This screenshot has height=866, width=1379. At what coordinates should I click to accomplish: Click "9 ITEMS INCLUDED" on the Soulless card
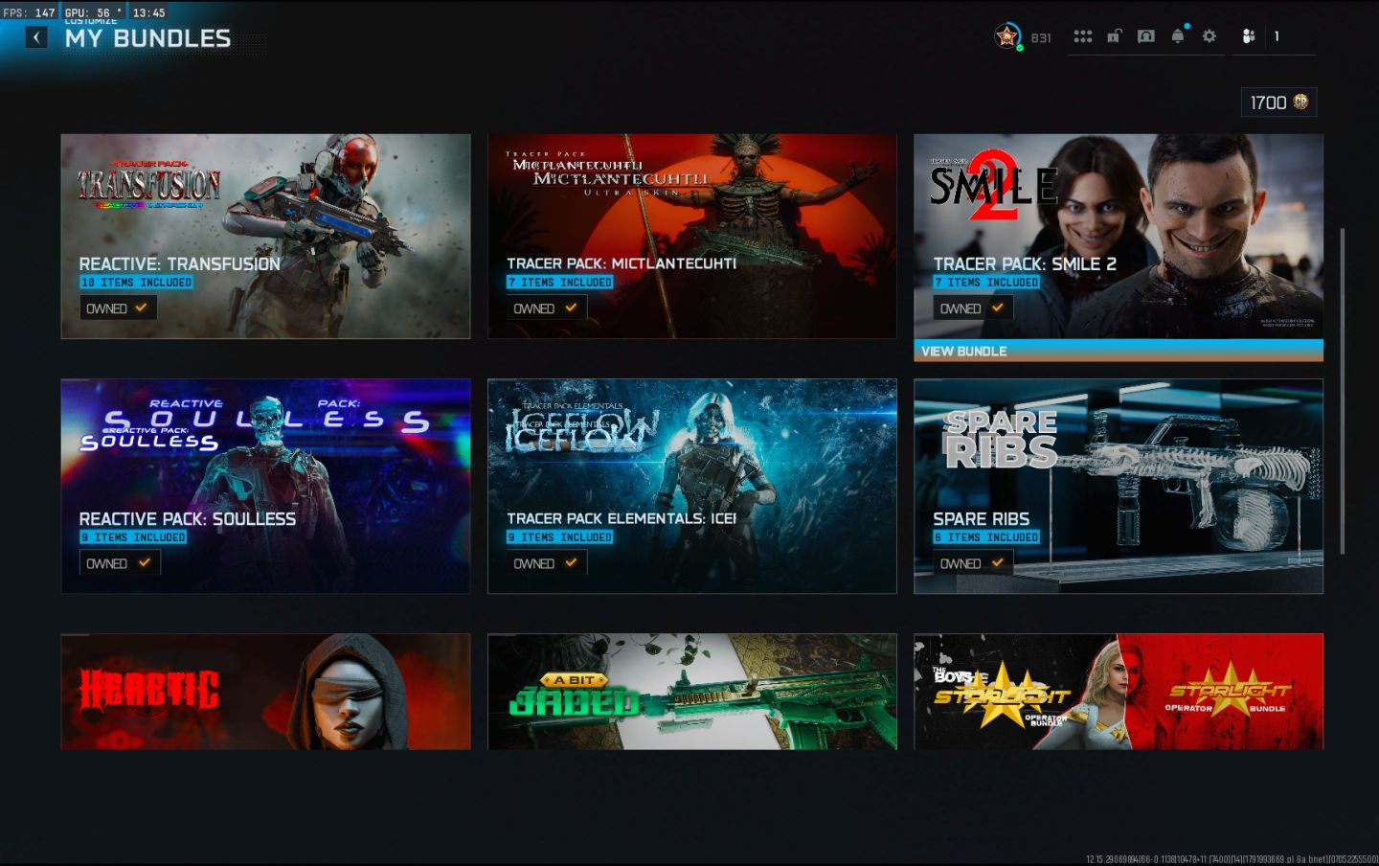tap(133, 537)
